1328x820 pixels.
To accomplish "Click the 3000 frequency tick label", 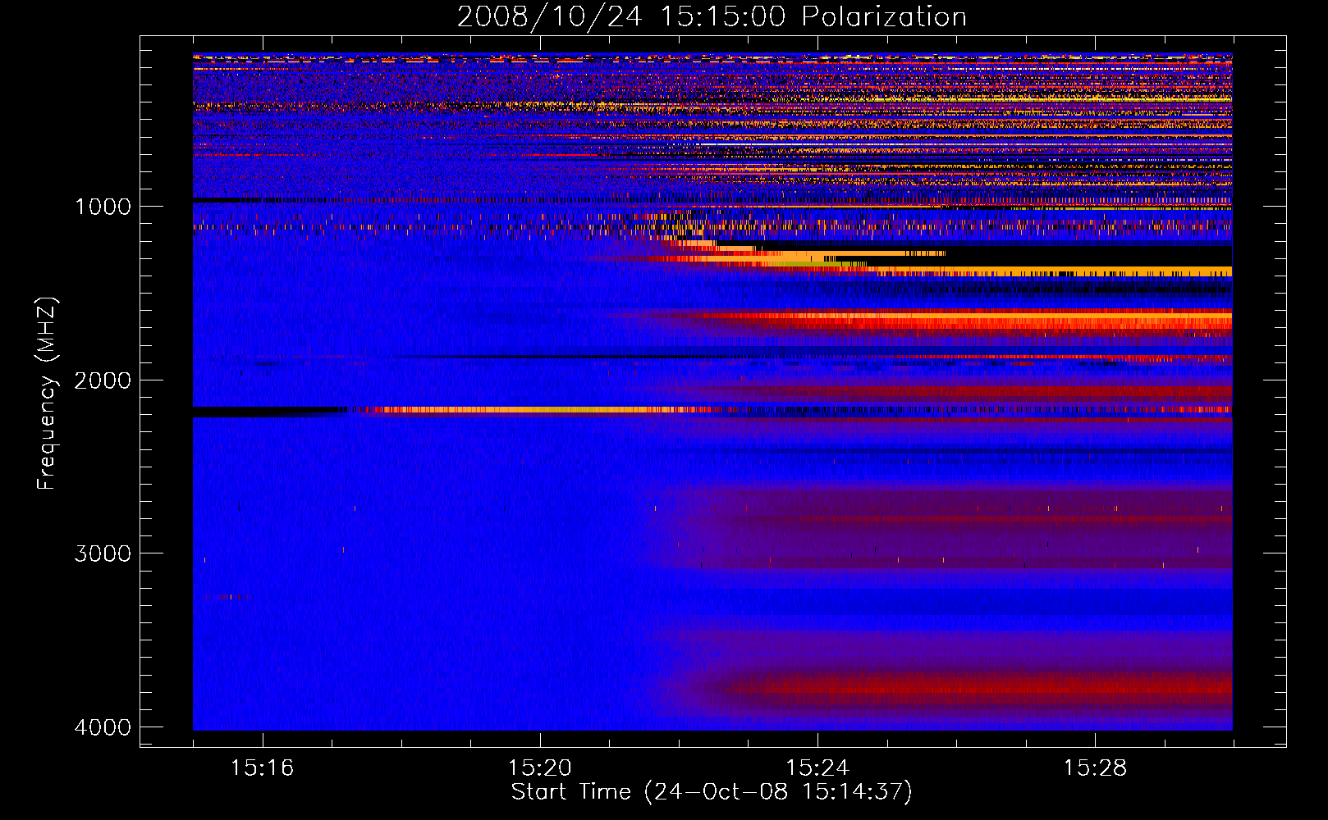I will 103,553.
